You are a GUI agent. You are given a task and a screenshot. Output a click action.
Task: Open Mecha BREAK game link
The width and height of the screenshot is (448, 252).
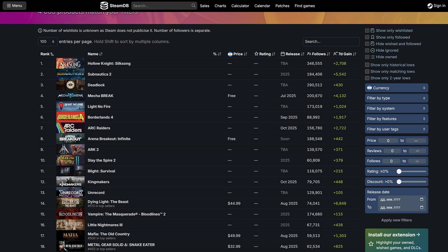pos(100,96)
